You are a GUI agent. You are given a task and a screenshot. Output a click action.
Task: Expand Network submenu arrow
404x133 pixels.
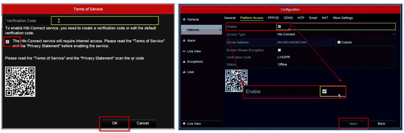click(x=220, y=30)
